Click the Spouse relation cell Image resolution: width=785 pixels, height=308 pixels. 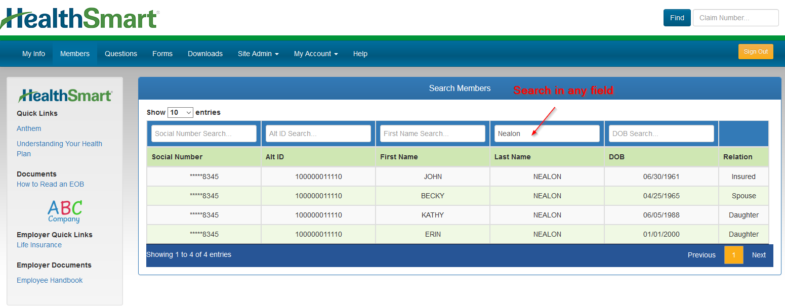click(x=743, y=196)
